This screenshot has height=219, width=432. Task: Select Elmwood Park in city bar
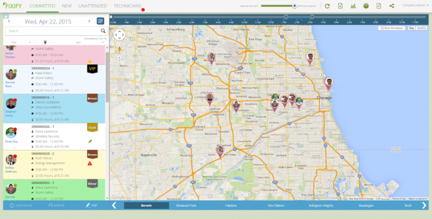pos(186,205)
